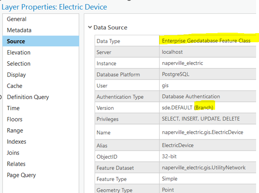The image size is (259, 193).
Task: Select the Floors tab
Action: click(x=15, y=120)
